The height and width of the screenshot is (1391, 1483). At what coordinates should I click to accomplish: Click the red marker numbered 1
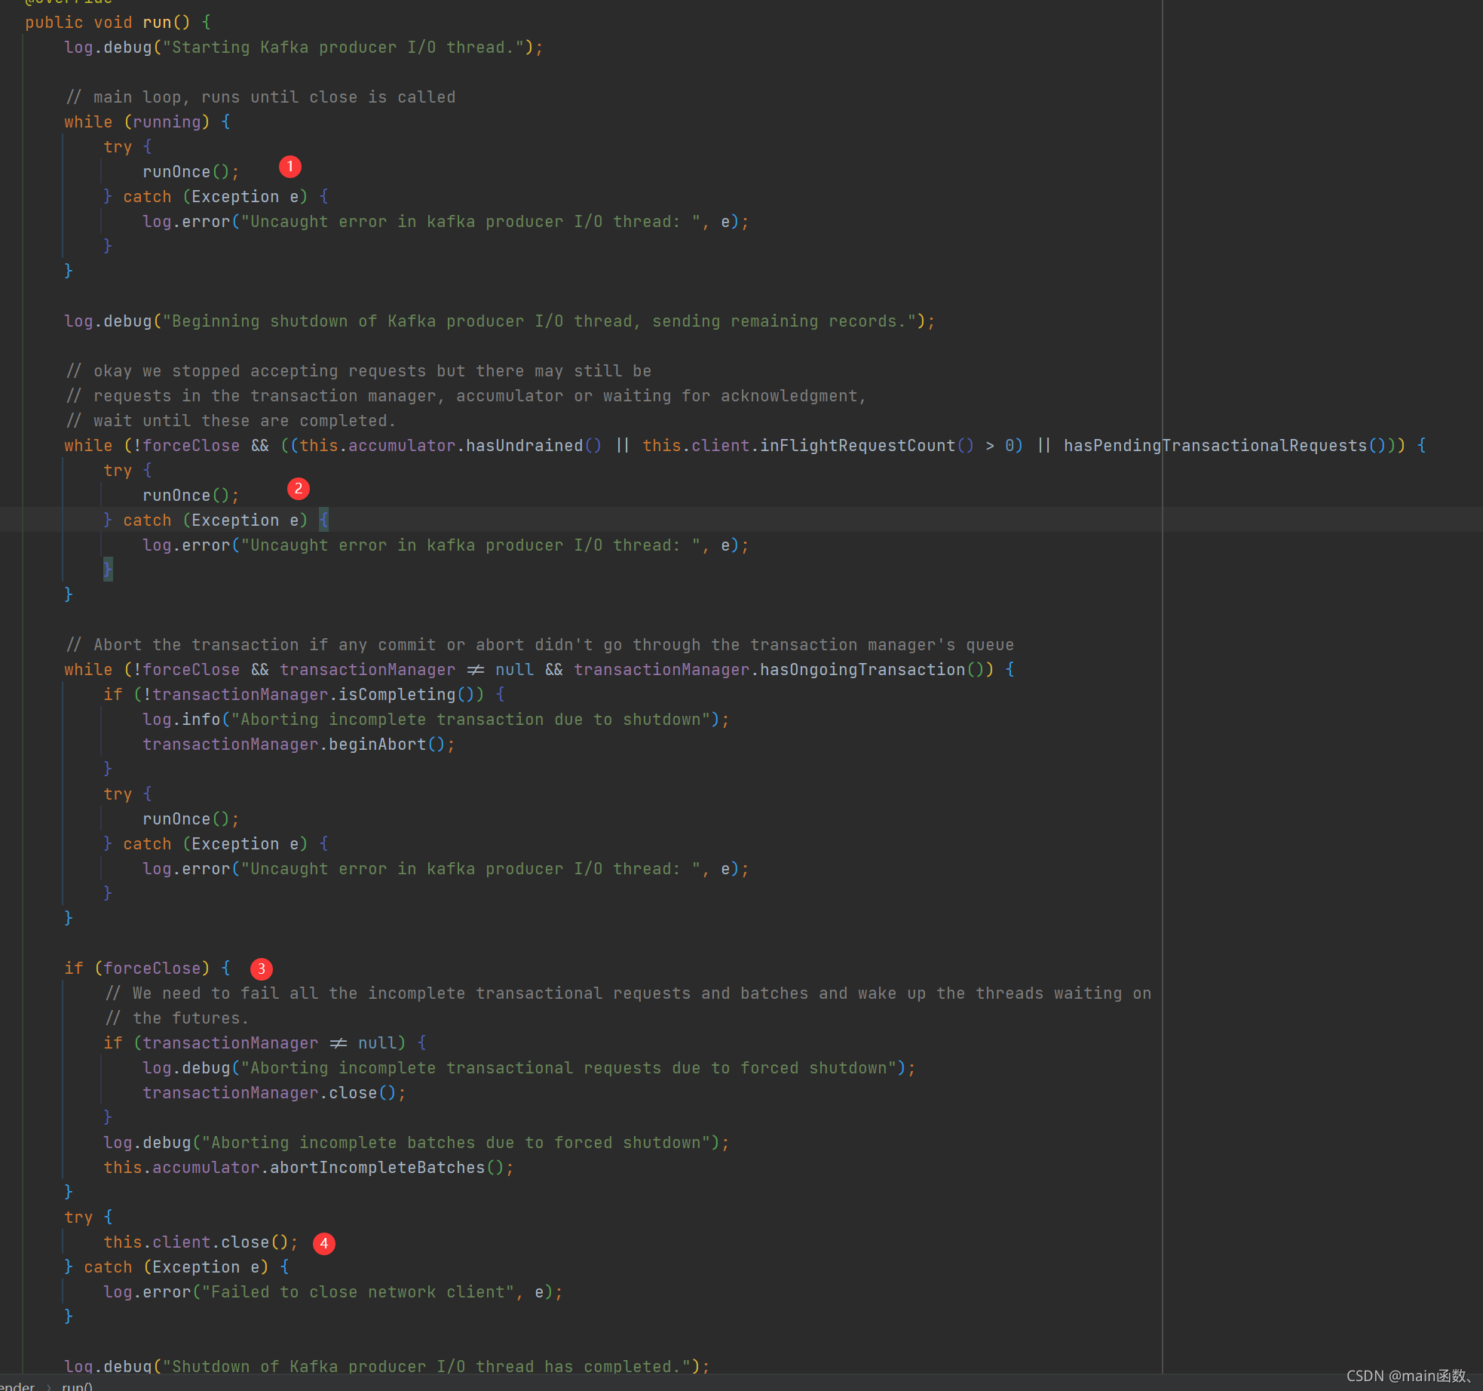click(290, 166)
